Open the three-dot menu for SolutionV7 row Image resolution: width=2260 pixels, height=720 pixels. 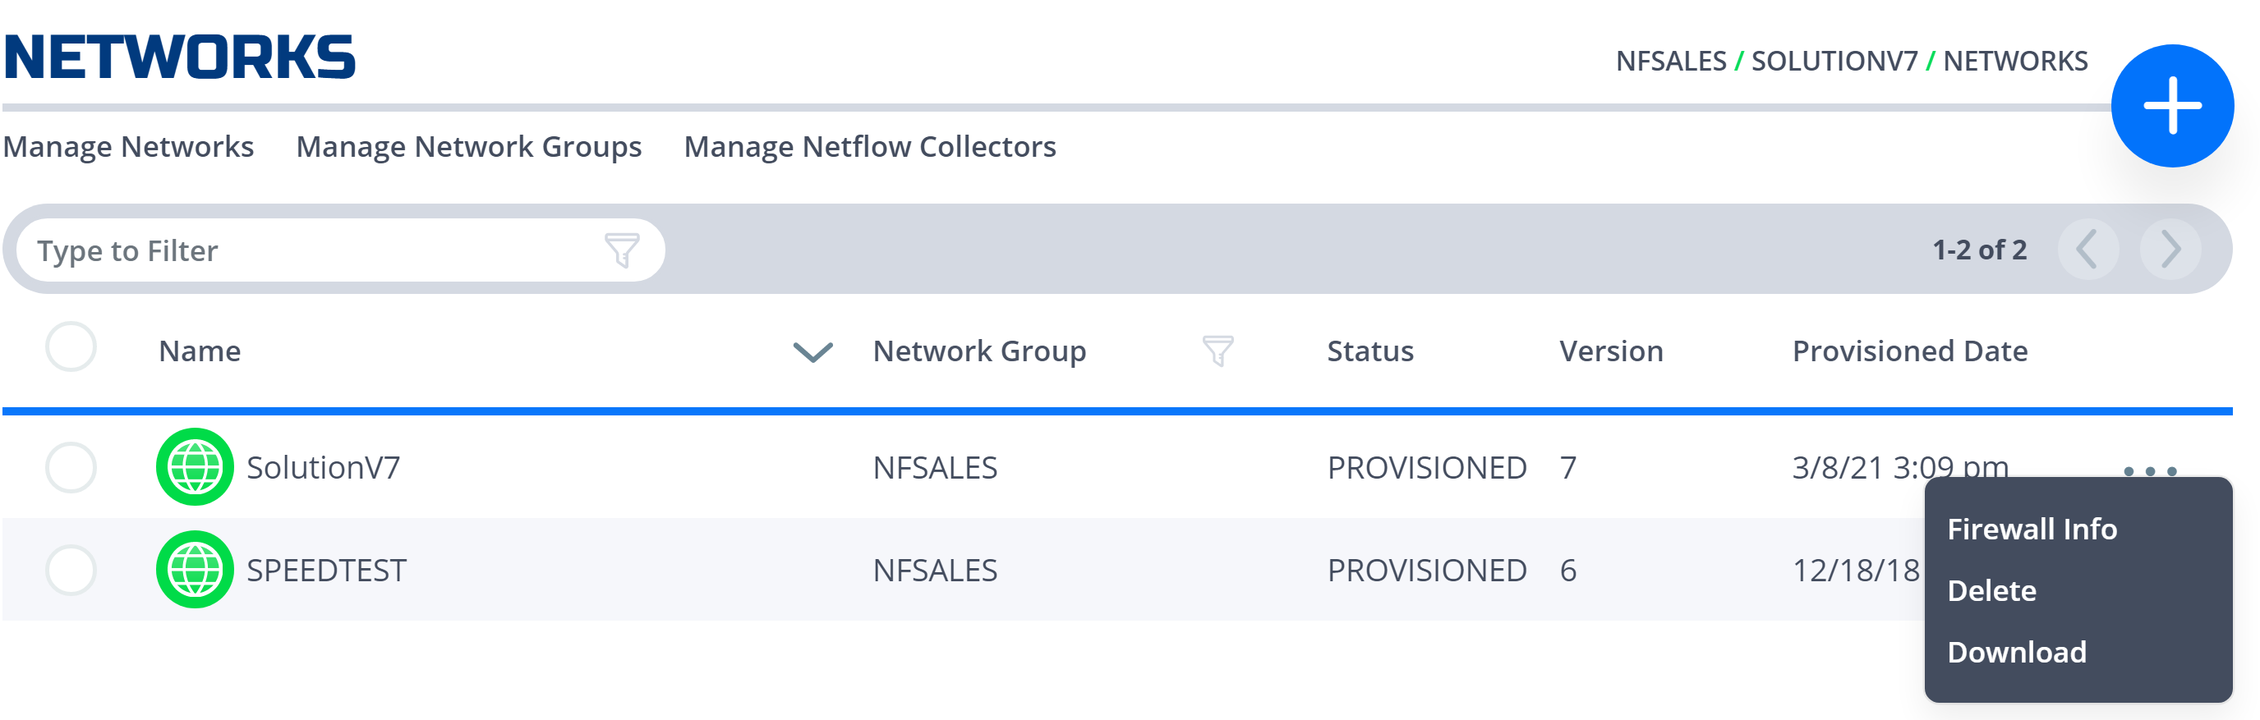(2149, 471)
